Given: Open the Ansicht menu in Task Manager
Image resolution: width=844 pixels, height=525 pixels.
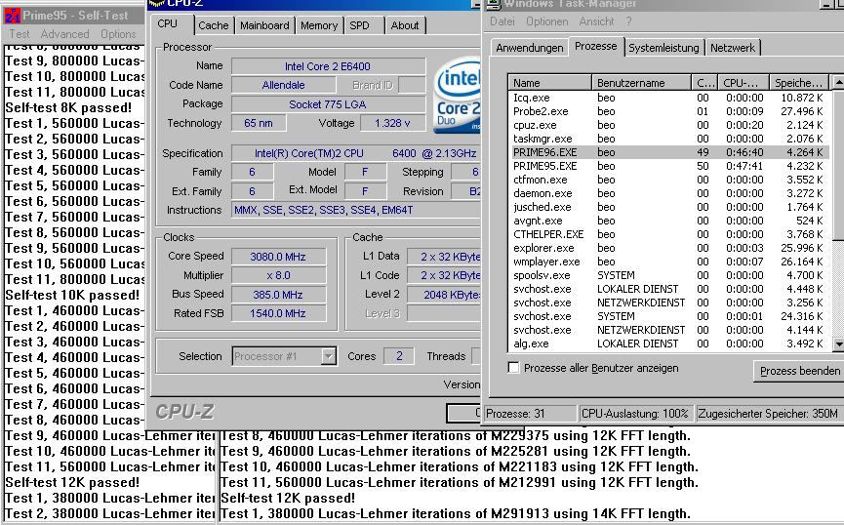Looking at the screenshot, I should point(596,21).
